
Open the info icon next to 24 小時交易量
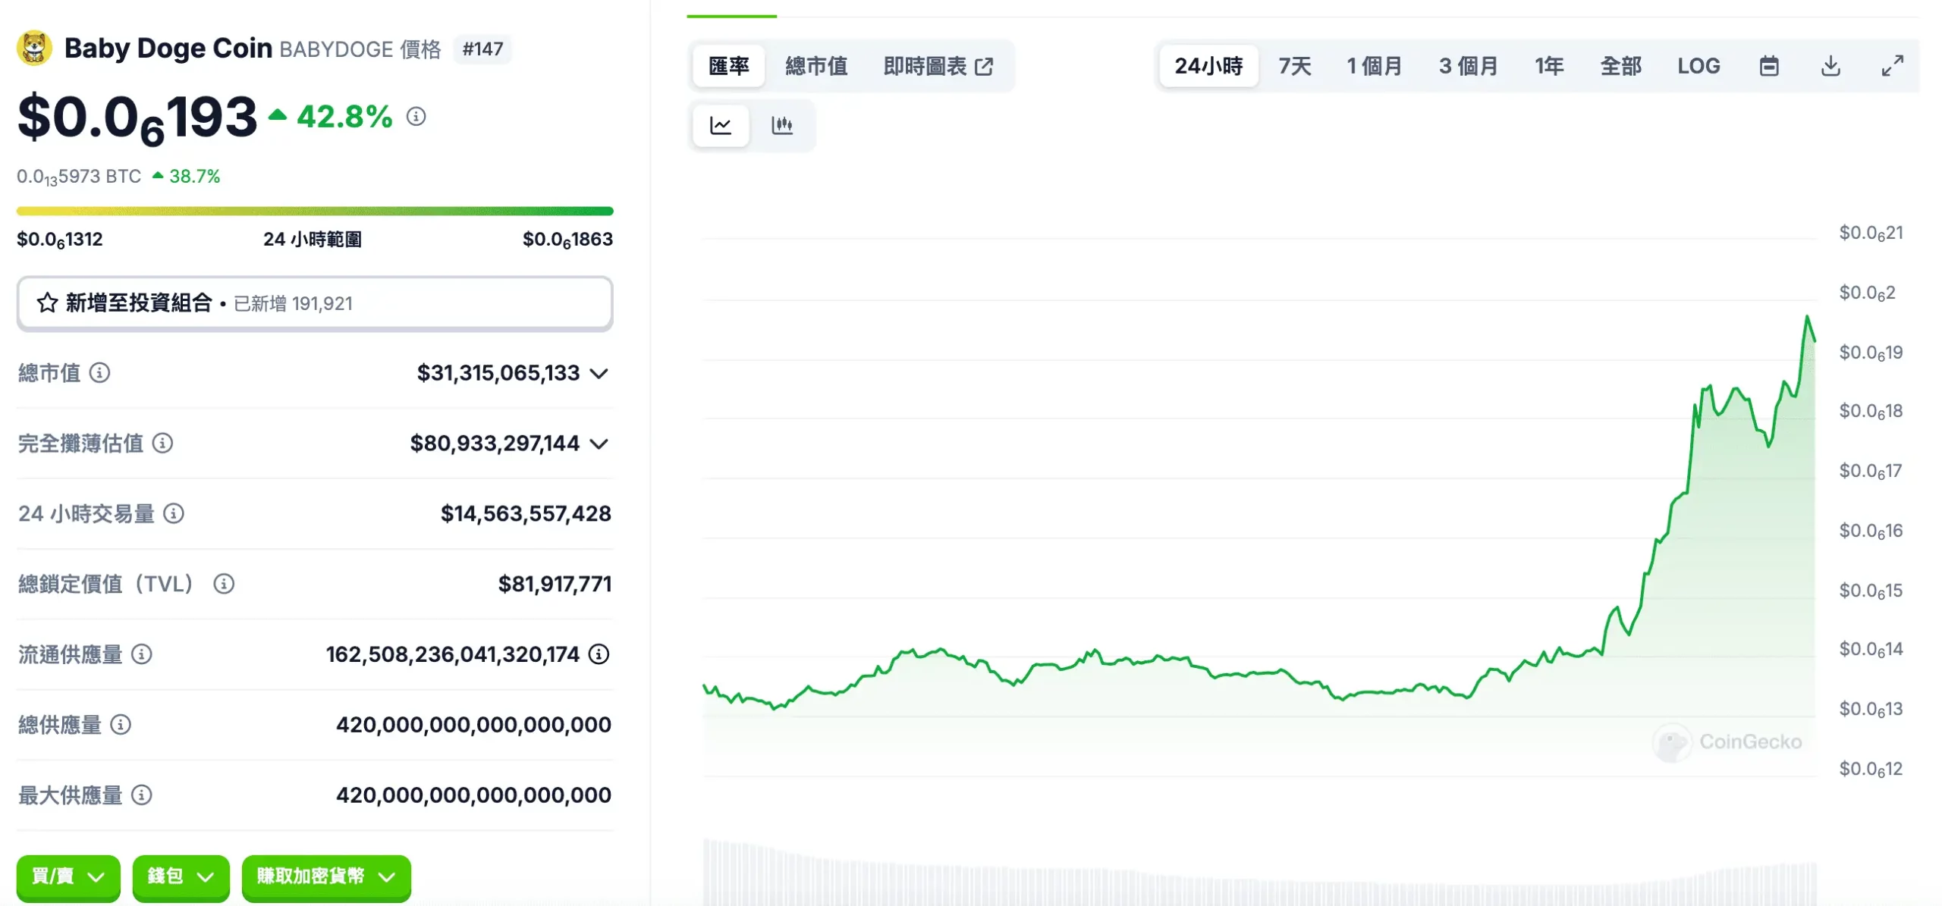click(x=174, y=513)
